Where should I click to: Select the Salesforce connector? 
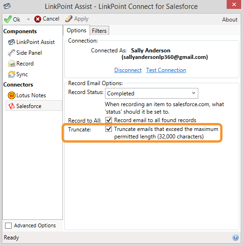point(34,106)
